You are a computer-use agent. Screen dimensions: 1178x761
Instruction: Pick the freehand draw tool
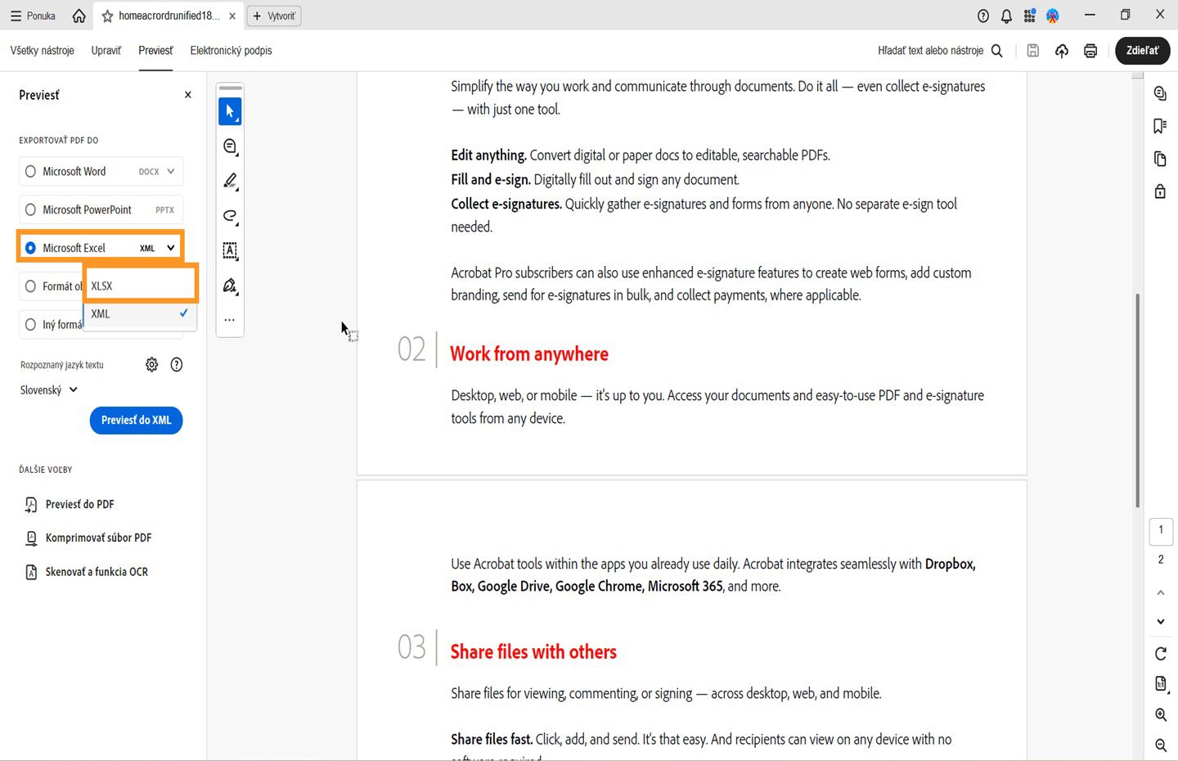tap(230, 216)
